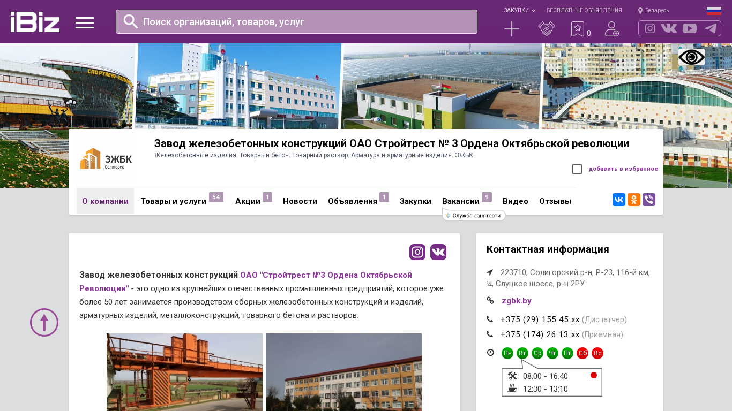Open the factory building photo
Viewport: 732px width, 411px height.
click(x=343, y=372)
